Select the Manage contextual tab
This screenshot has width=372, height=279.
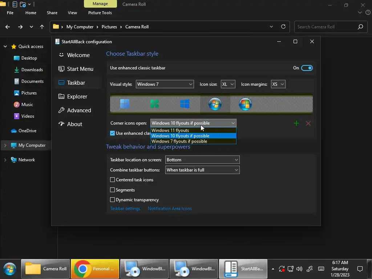tap(100, 4)
